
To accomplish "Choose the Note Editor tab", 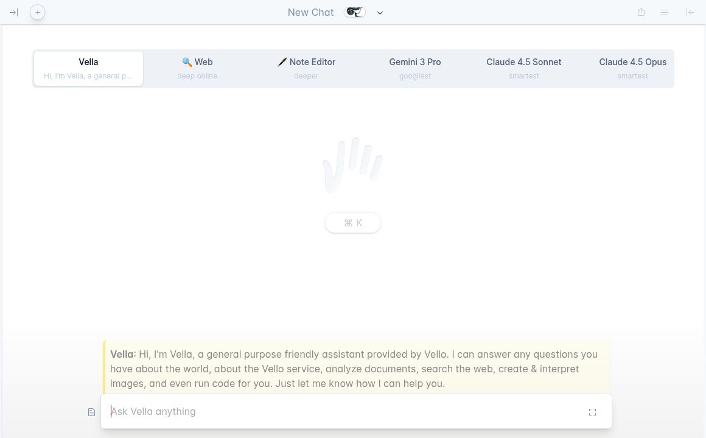I will pyautogui.click(x=306, y=68).
